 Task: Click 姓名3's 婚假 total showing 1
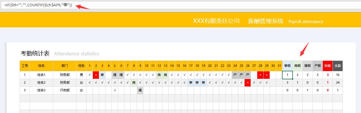coord(308,90)
